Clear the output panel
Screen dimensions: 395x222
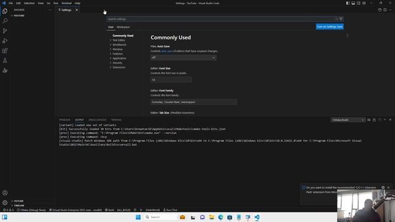click(369, 120)
